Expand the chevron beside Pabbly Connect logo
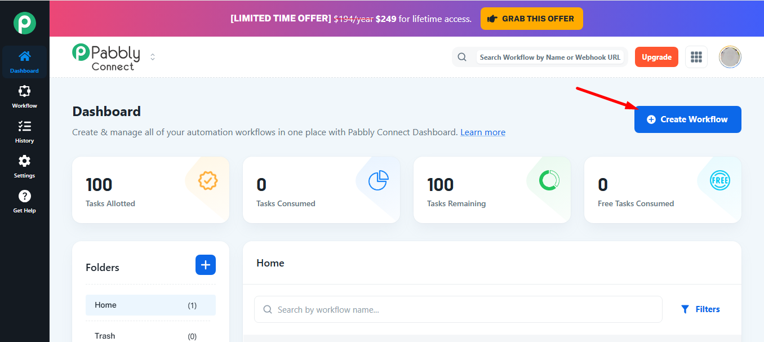Image resolution: width=764 pixels, height=342 pixels. tap(152, 56)
